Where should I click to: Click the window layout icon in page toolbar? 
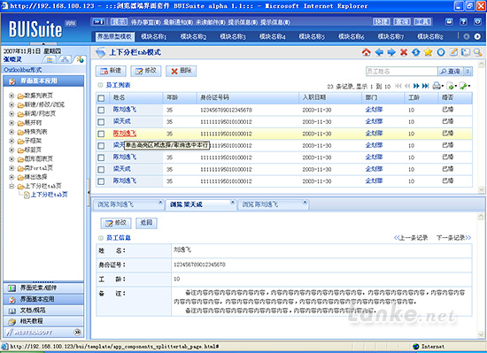(466, 52)
